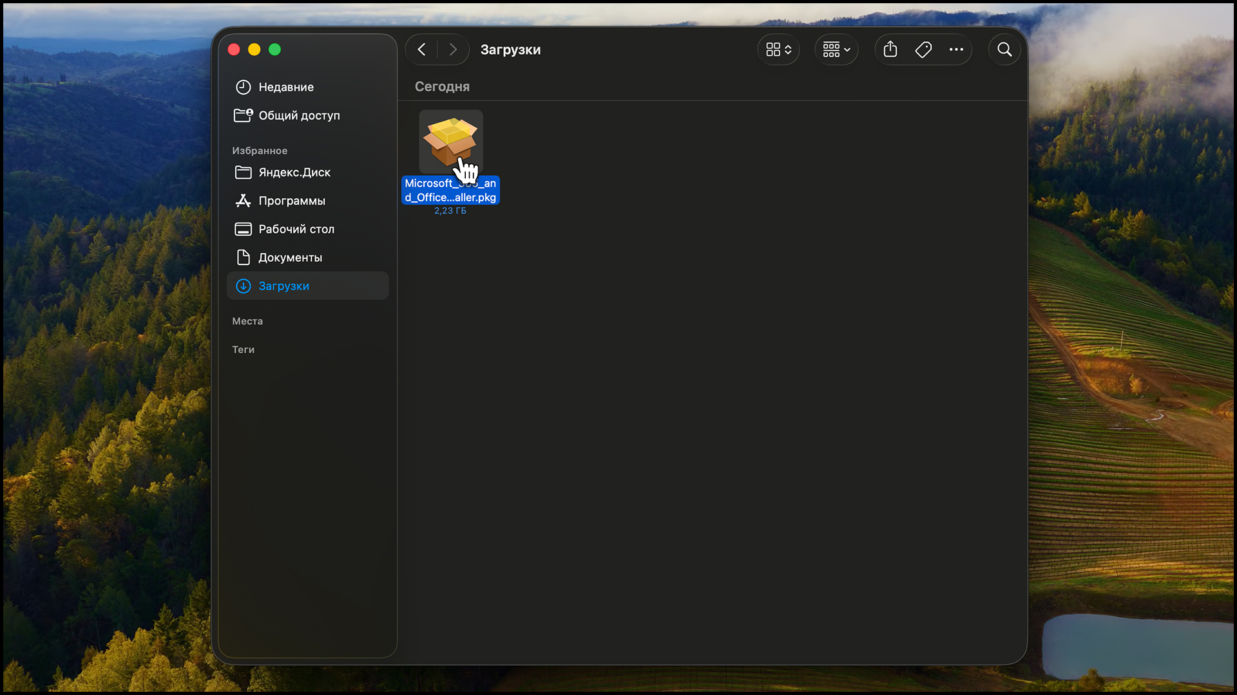Open the icon view switcher dropdown
This screenshot has height=695, width=1237.
[778, 50]
